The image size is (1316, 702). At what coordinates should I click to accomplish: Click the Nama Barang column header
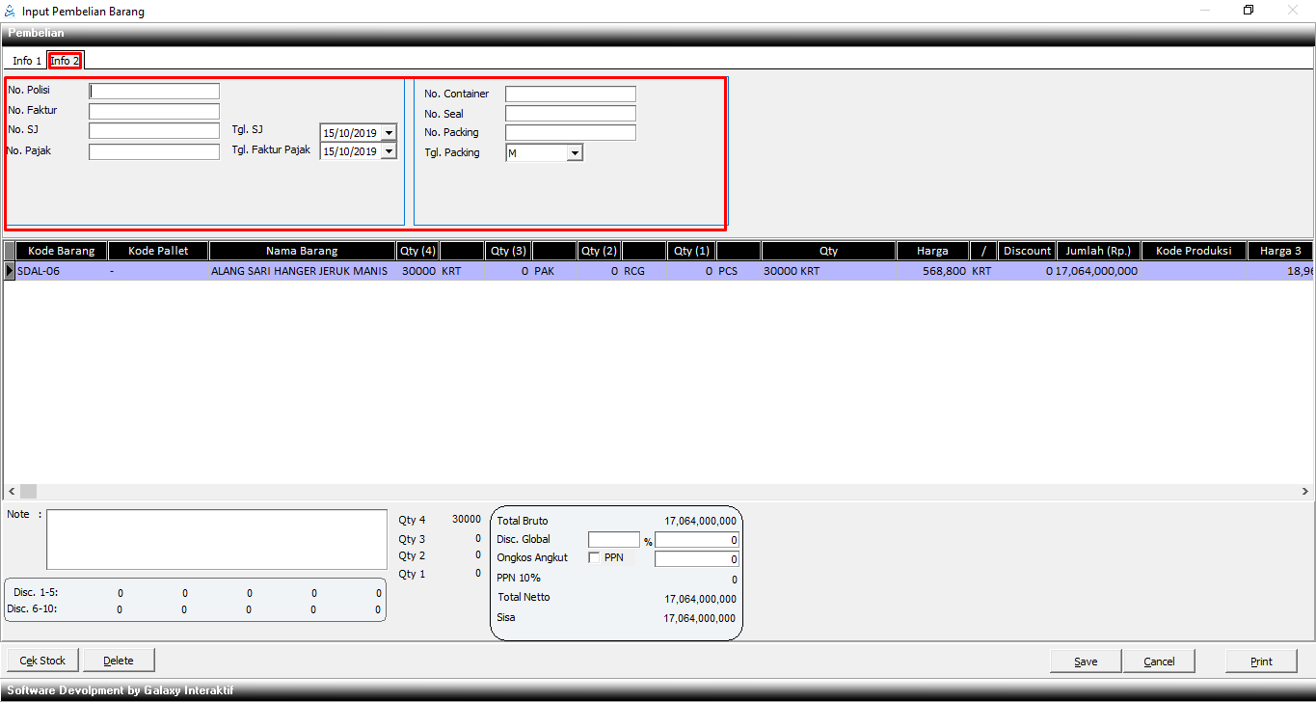(x=302, y=251)
